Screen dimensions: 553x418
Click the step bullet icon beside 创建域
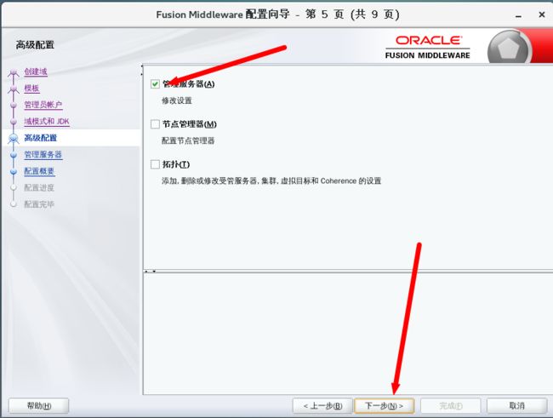coord(14,72)
